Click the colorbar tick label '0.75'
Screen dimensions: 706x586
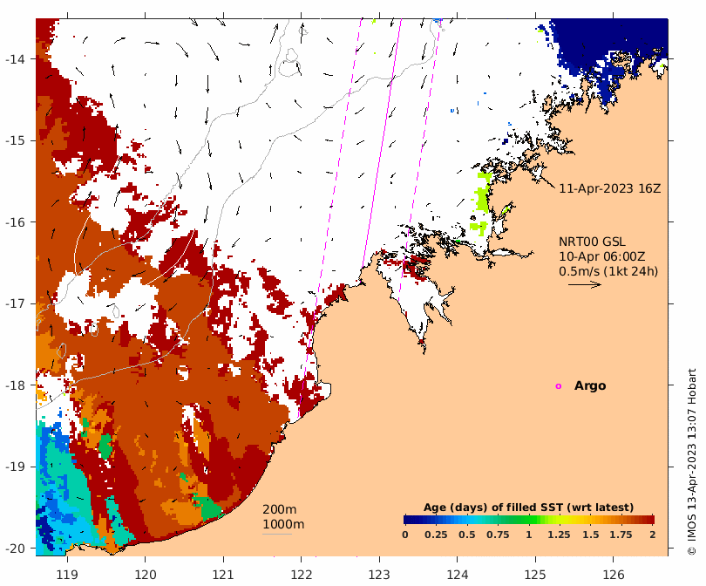(498, 535)
